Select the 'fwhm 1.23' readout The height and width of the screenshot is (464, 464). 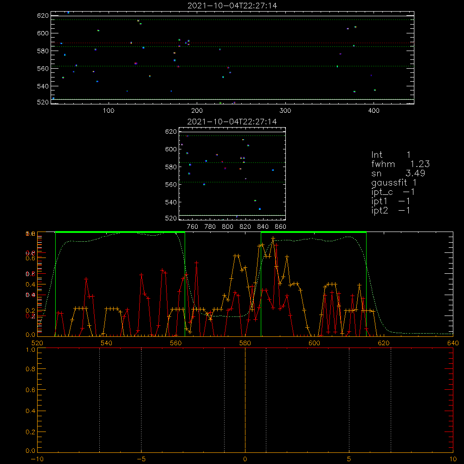[x=400, y=164]
